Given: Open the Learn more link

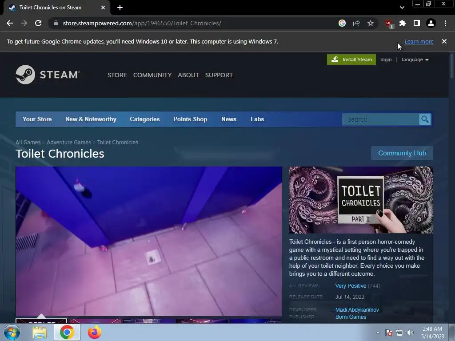Looking at the screenshot, I should click(x=419, y=41).
